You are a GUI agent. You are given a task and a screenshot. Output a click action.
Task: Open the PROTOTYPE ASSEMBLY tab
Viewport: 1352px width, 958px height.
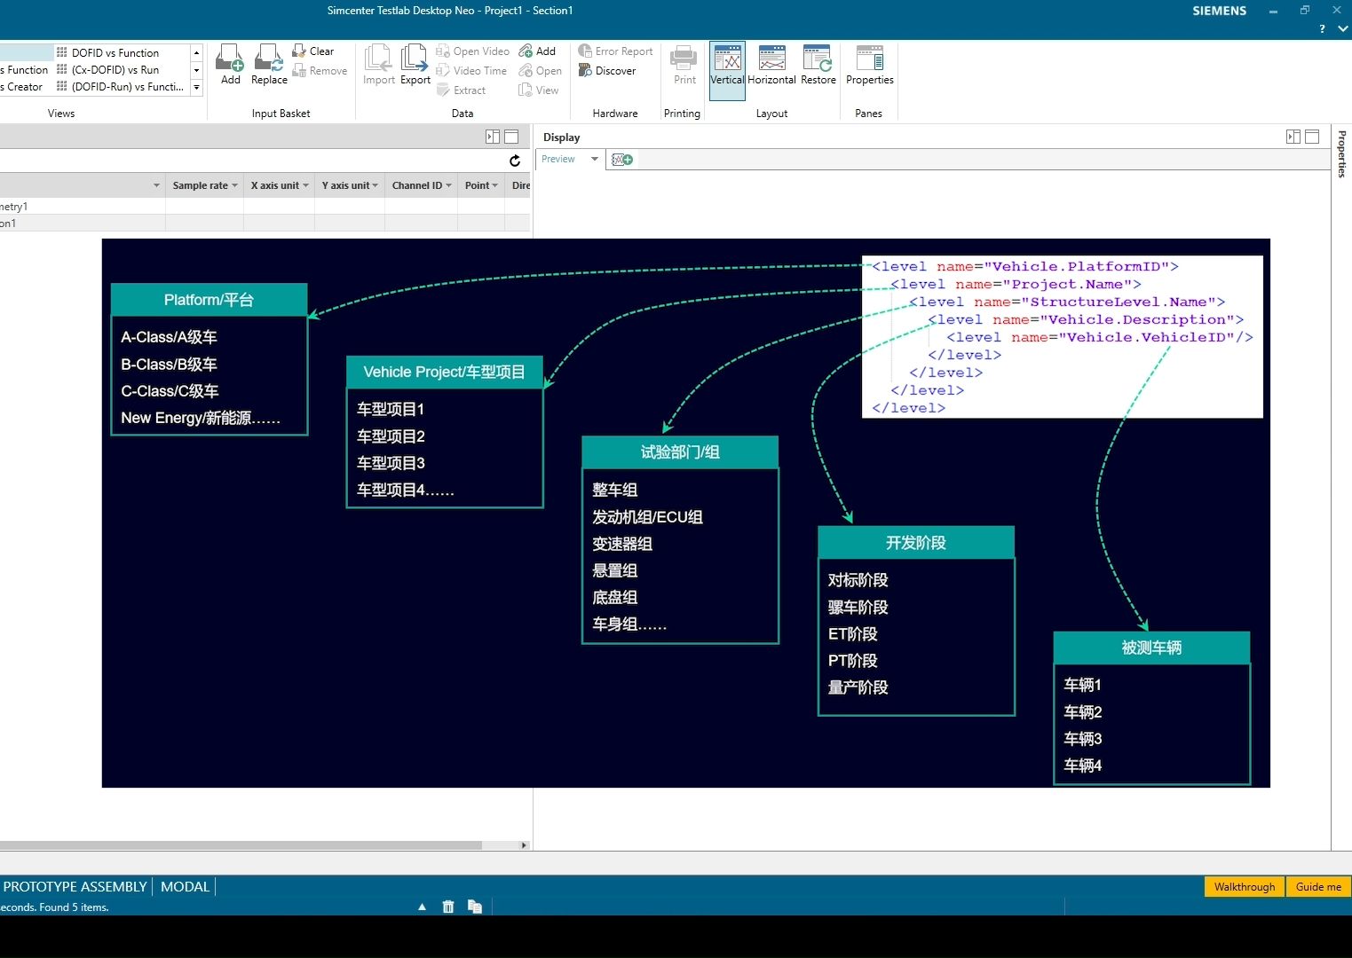75,886
